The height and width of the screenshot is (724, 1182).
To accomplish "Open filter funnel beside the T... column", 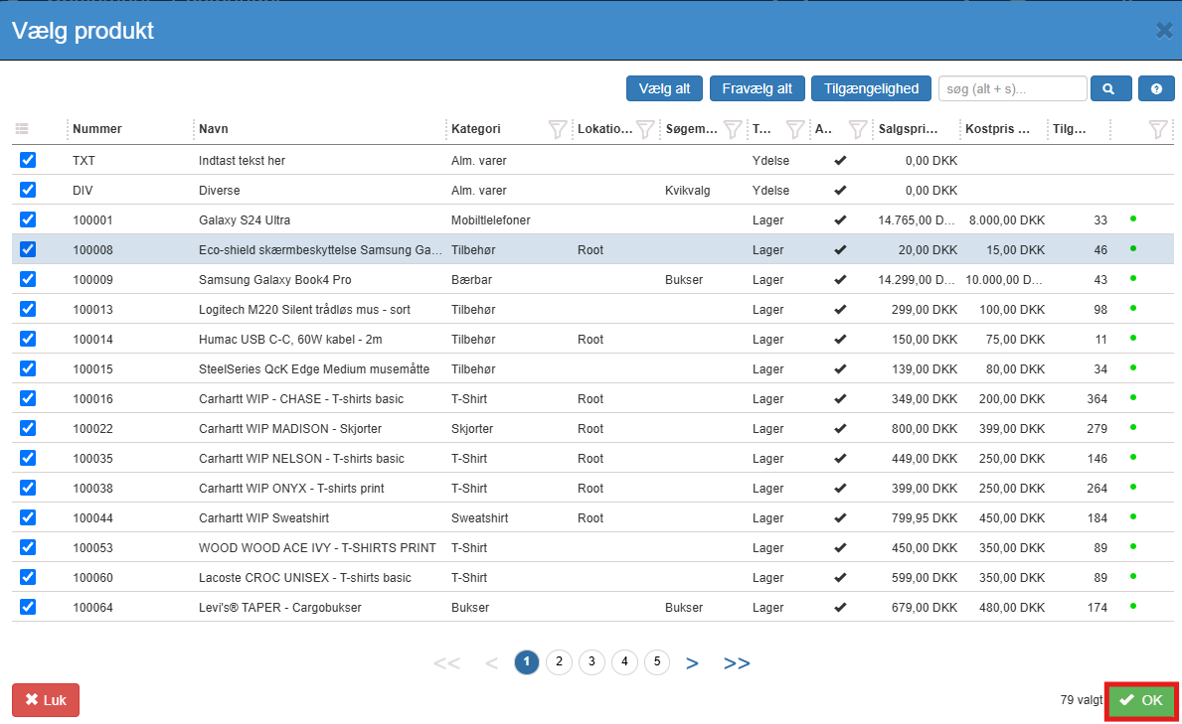I will click(x=795, y=129).
